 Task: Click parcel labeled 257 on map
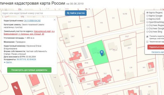click(x=129, y=48)
